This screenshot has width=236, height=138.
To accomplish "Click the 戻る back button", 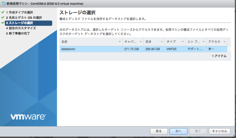I will tap(159, 131).
